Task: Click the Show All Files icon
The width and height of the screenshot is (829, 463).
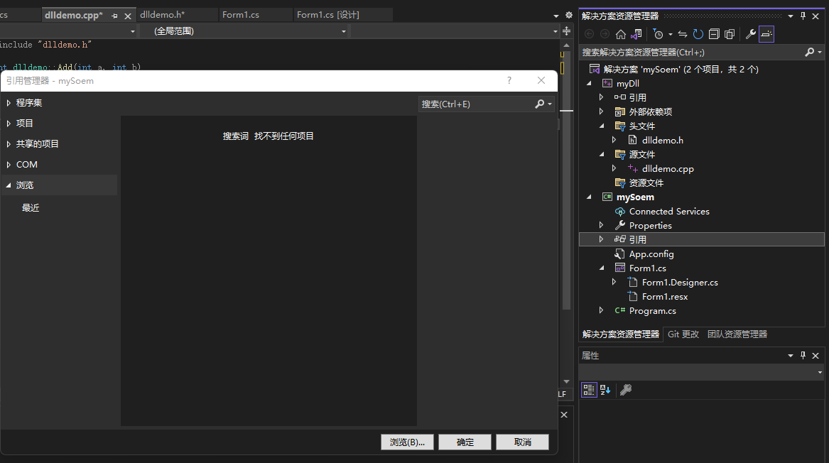Action: click(730, 34)
